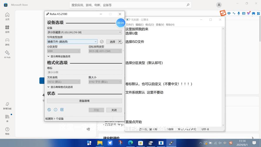
Task: Open Notepad 格式(O) menu
Action: click(149, 24)
